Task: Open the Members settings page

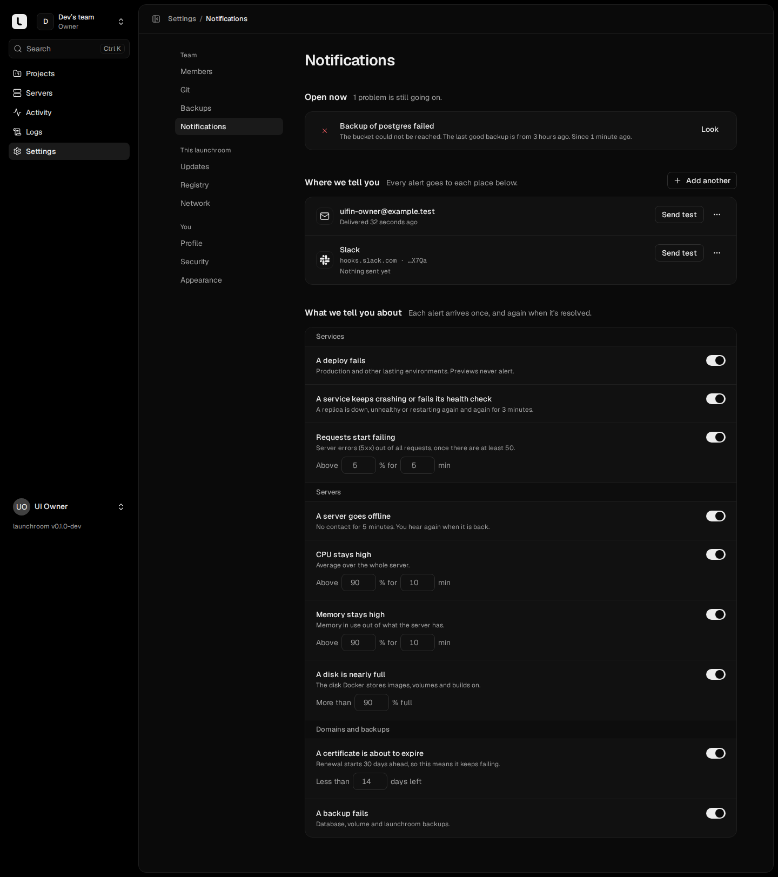Action: 229,71
